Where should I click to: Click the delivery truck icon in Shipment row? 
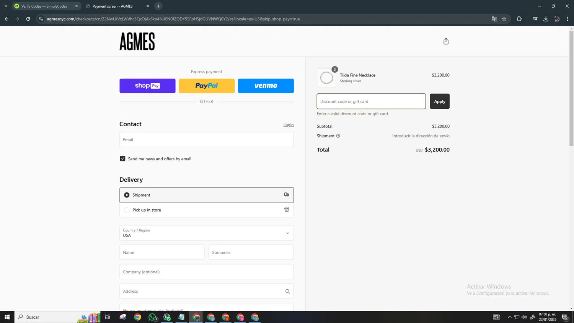(x=287, y=195)
